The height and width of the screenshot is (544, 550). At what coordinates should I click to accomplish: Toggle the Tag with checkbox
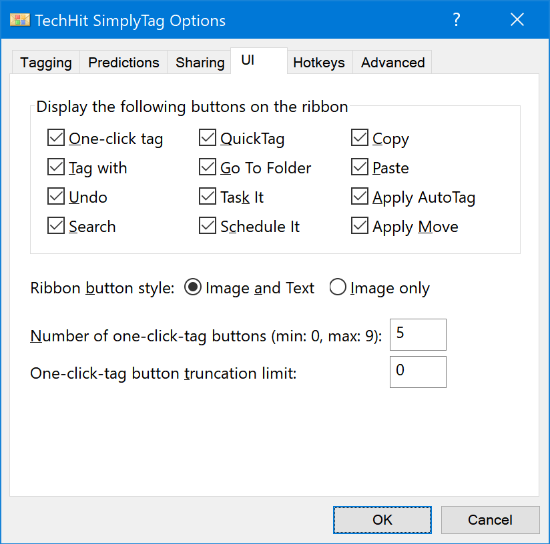point(56,167)
